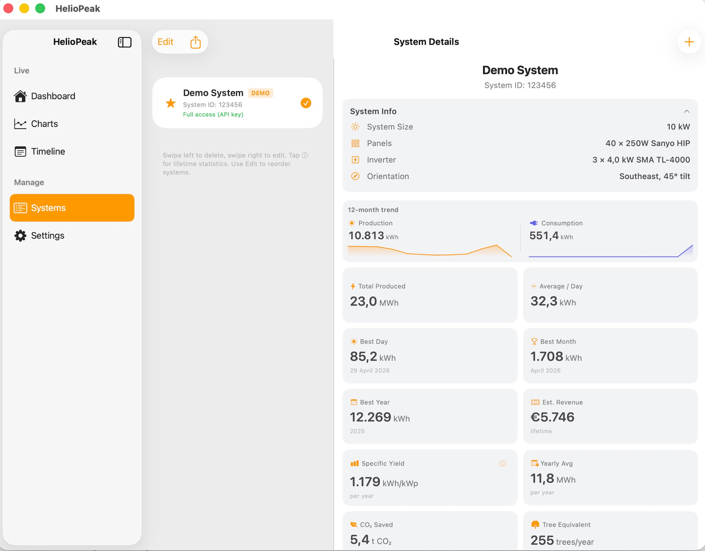Screen dimensions: 705x551
Task: Click the 3 × 4,0 kW SMA TL-4000 text
Action: click(641, 160)
